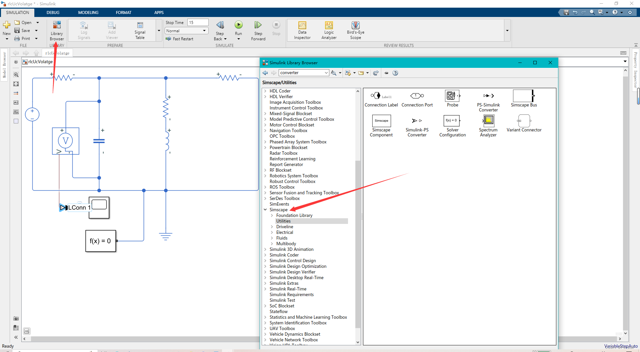Select the PS-Simulink Converter block

point(488,101)
